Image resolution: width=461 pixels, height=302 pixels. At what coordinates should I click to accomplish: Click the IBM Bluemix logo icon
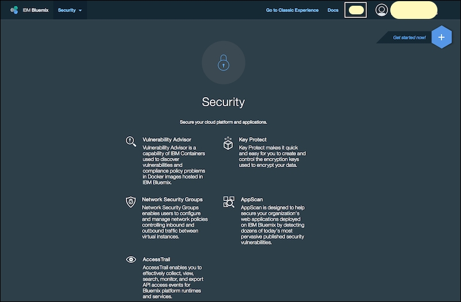(x=14, y=10)
